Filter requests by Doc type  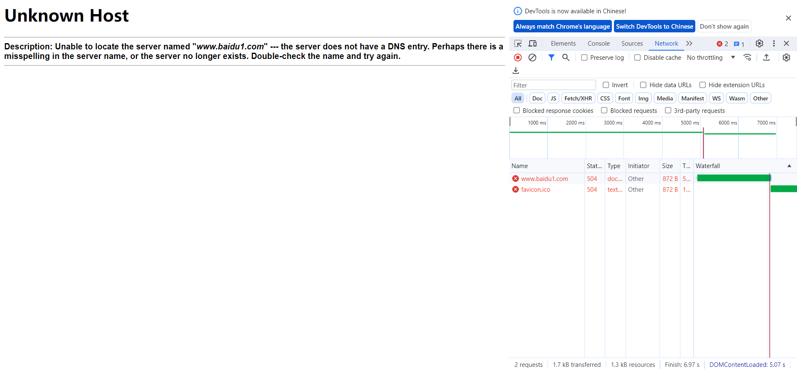click(x=537, y=98)
